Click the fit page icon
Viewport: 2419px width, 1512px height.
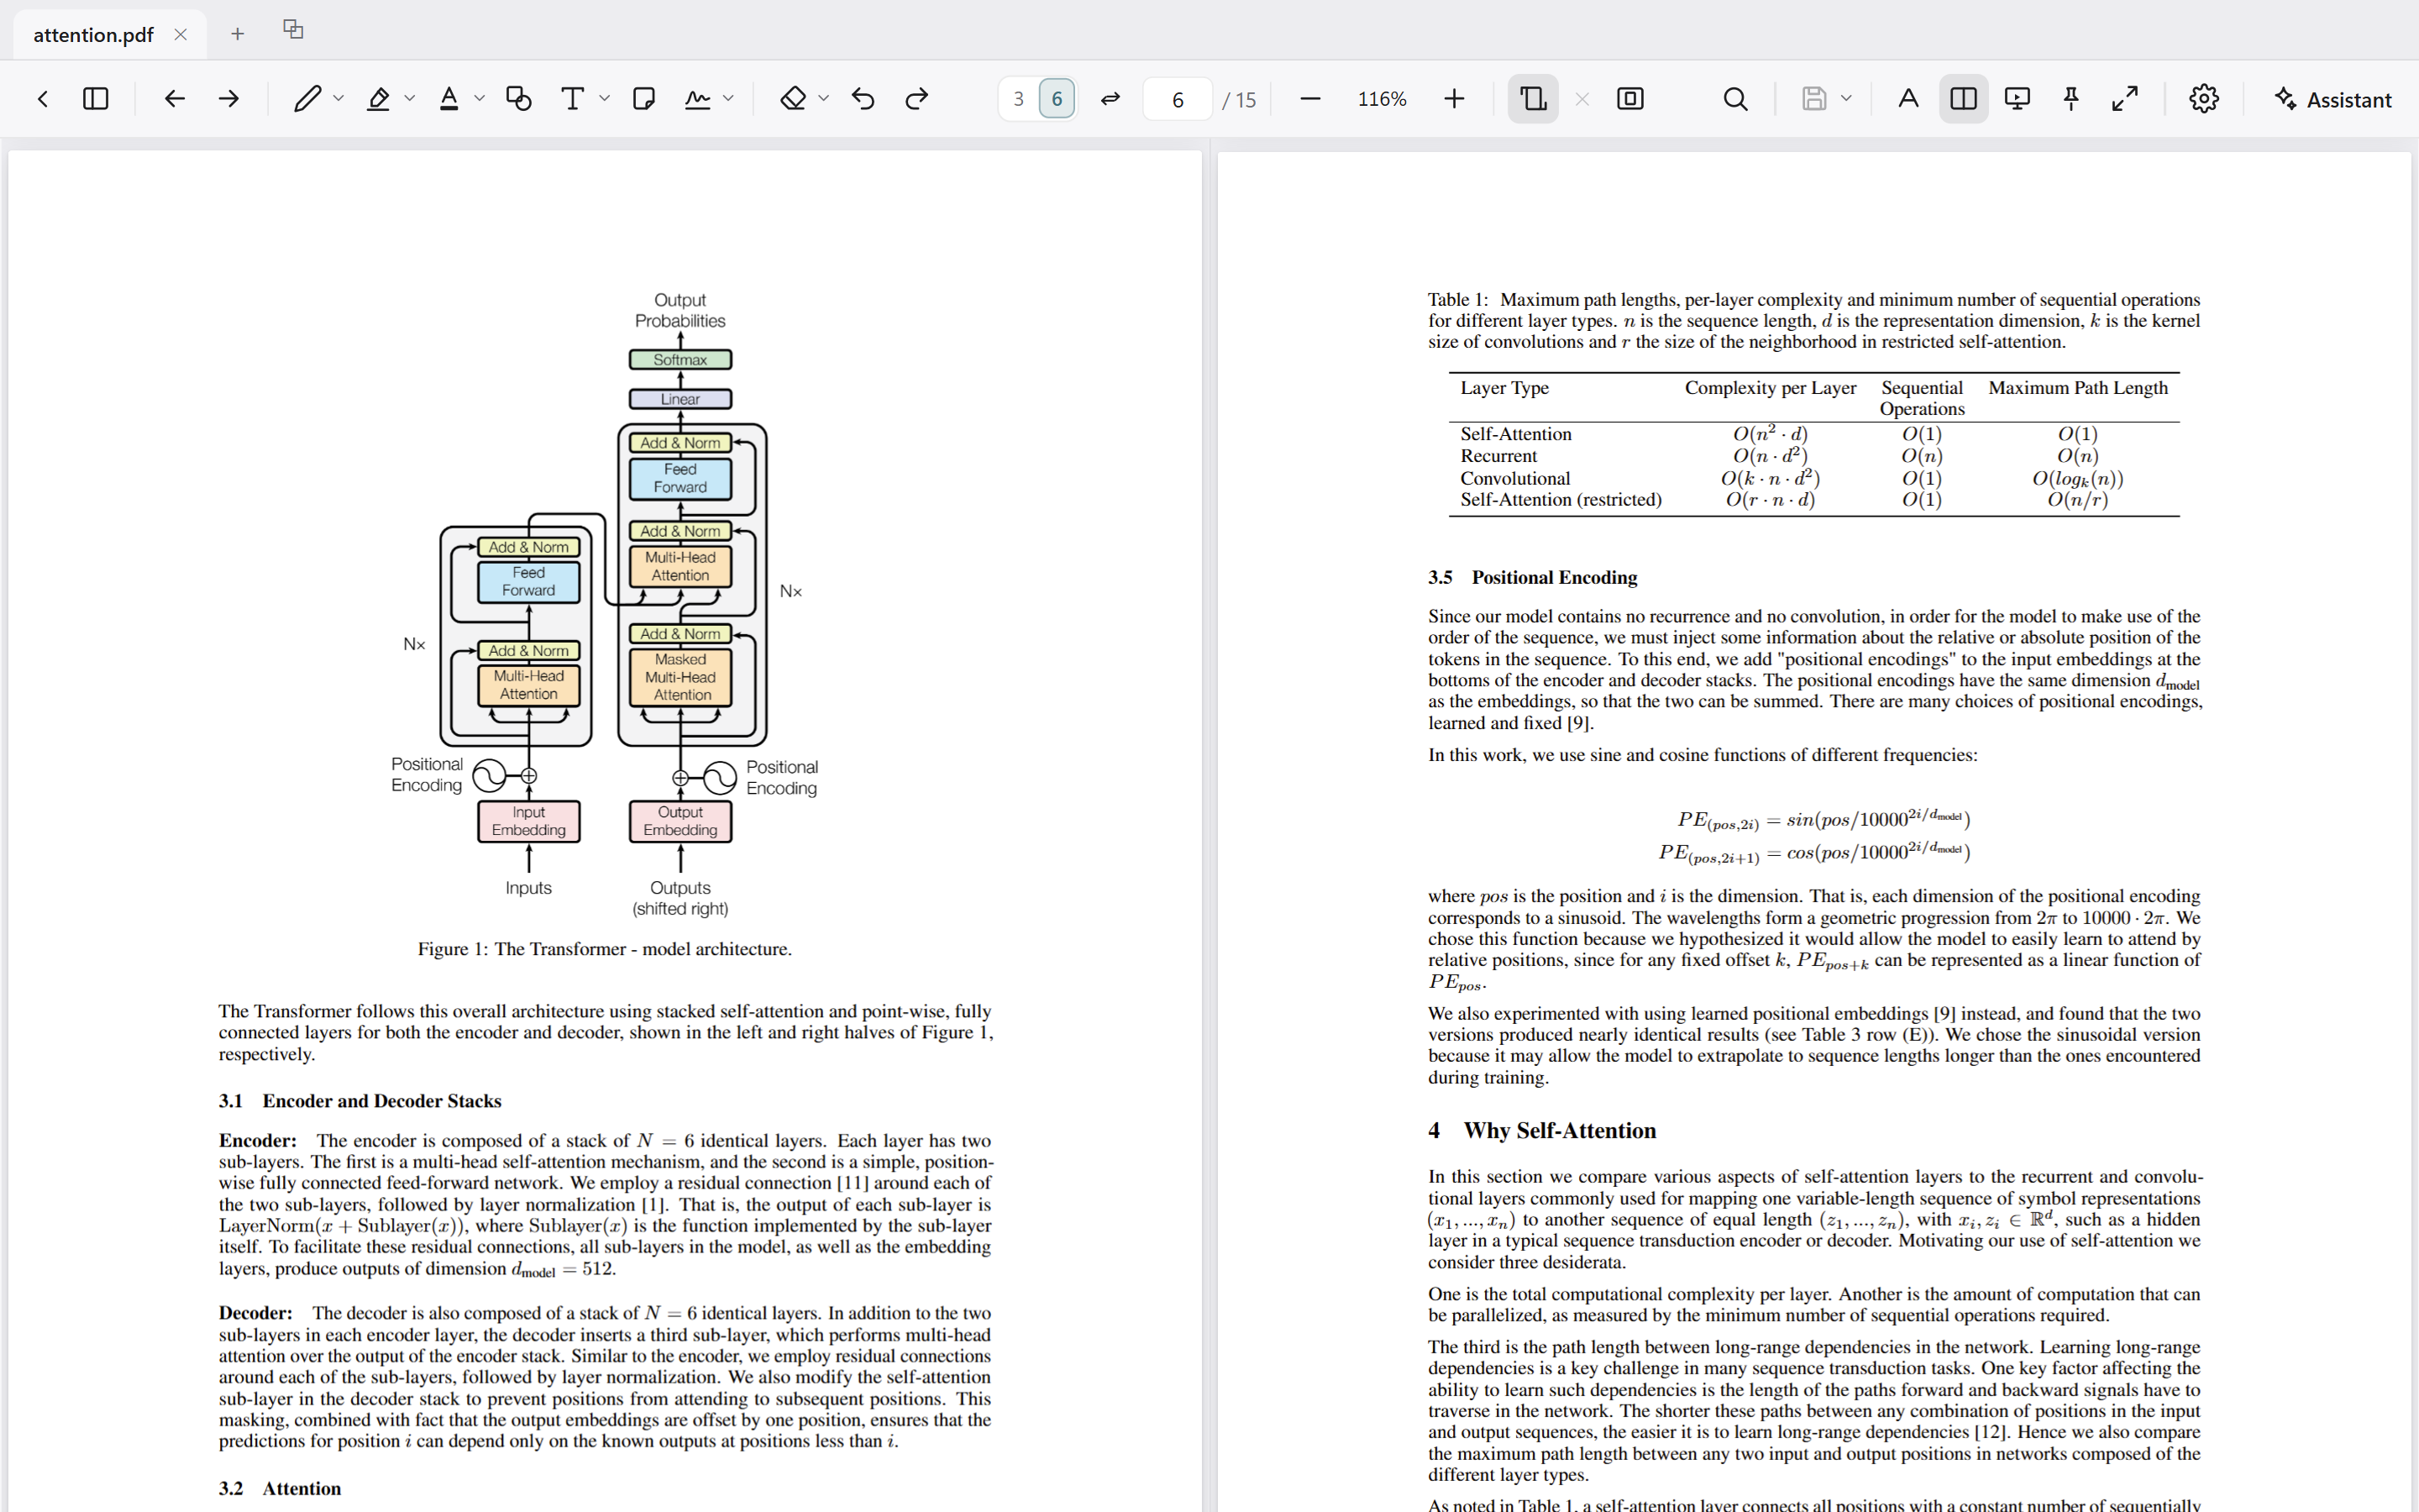click(x=1630, y=99)
